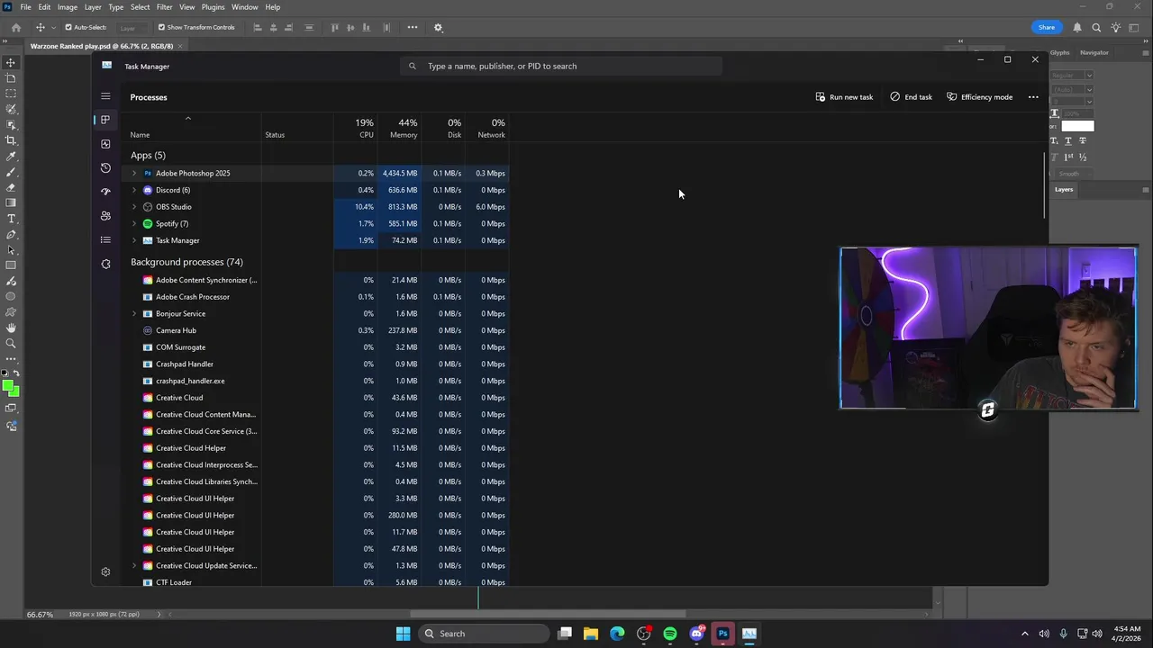
Task: Open Users page in Task Manager sidebar
Action: pyautogui.click(x=105, y=216)
